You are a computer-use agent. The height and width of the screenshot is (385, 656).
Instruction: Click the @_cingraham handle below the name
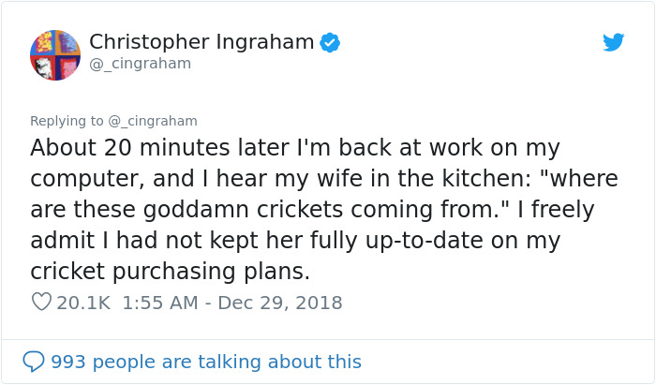[140, 64]
